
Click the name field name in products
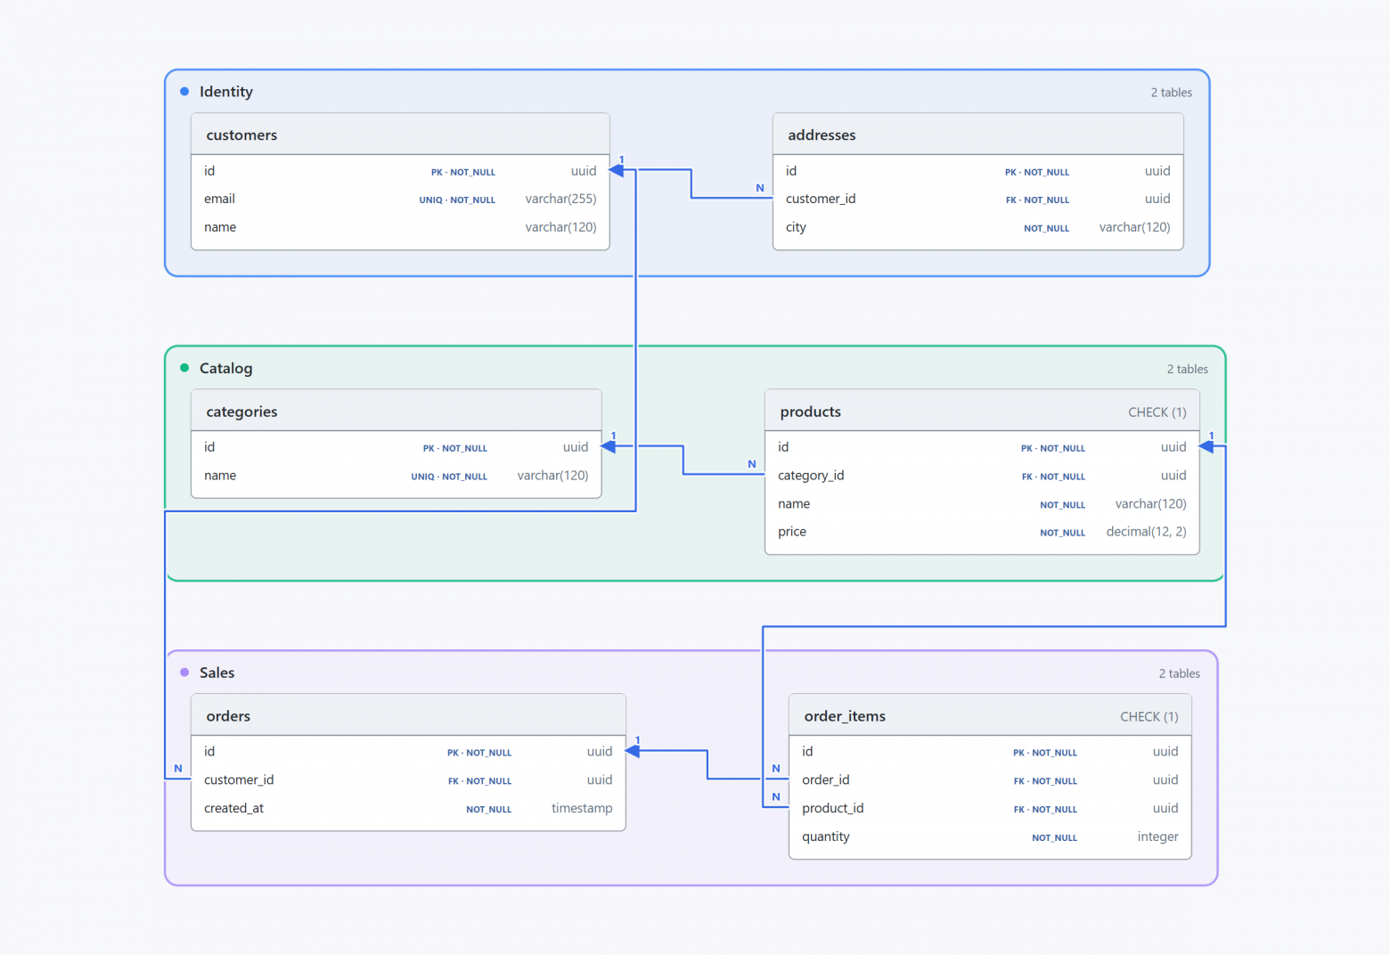point(794,504)
